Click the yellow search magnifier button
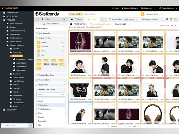Image resolution: width=179 pixels, height=134 pixels. (142, 14)
